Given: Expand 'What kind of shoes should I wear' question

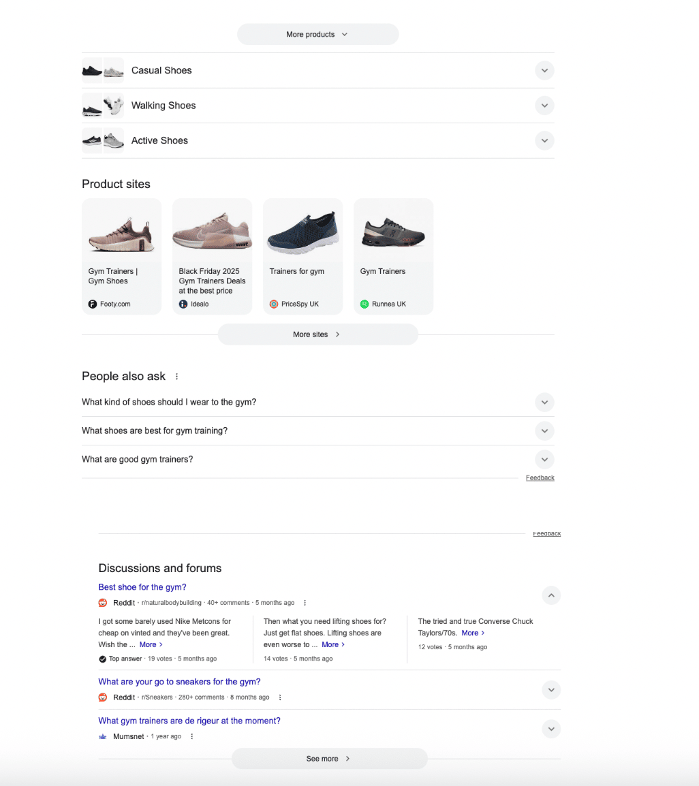Looking at the screenshot, I should [544, 402].
